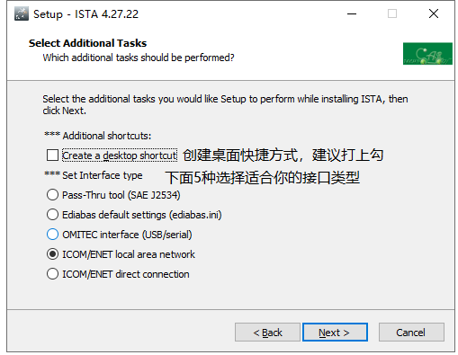
Task: Minimize the ISTA setup window
Action: click(352, 13)
